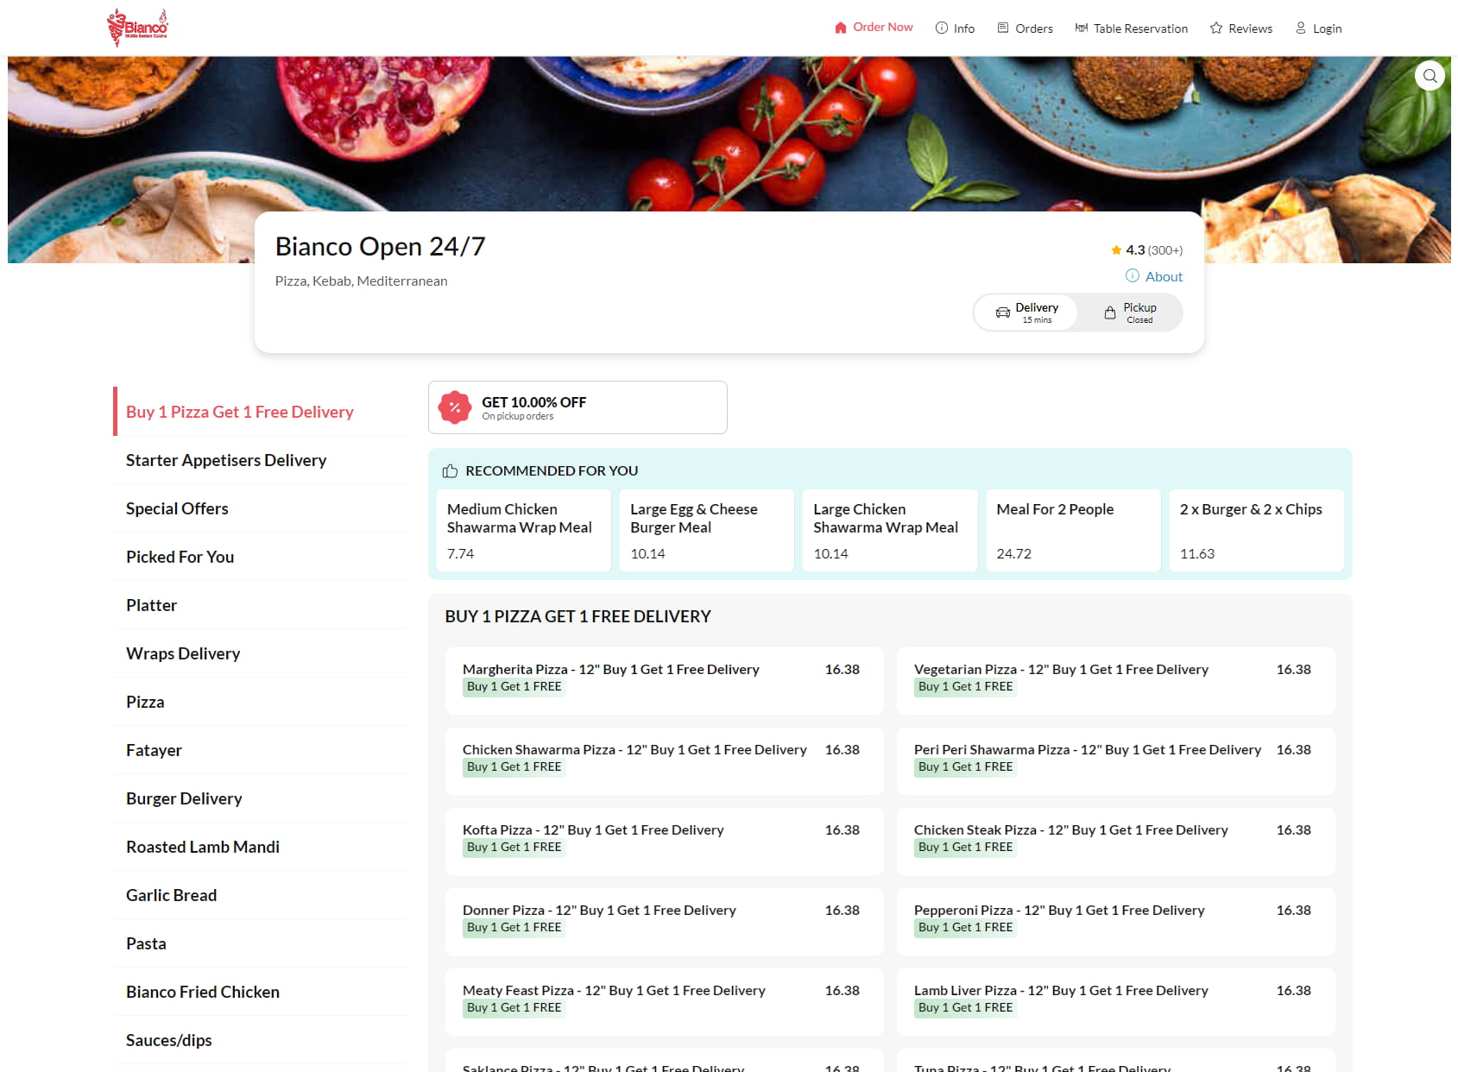1458x1072 pixels.
Task: Select Burger Delivery category
Action: click(x=260, y=798)
